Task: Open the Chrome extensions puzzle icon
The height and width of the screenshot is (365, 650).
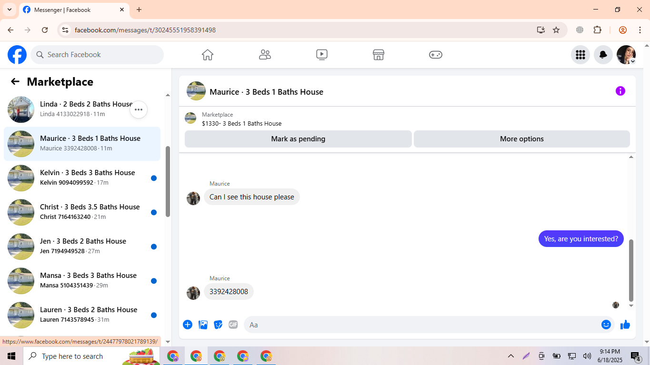Action: (598, 30)
